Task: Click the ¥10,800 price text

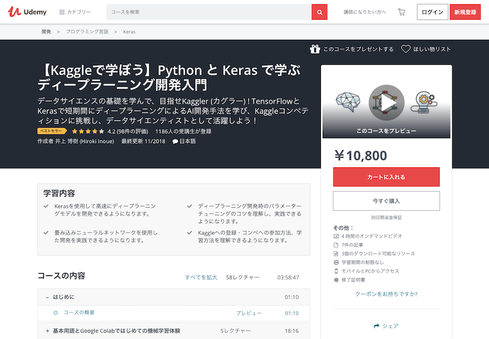Action: (x=361, y=156)
